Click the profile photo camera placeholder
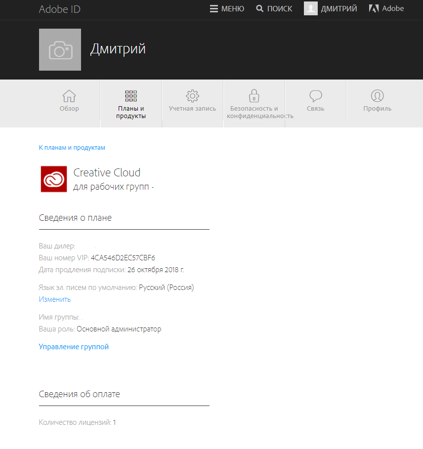The image size is (423, 449). tap(60, 49)
